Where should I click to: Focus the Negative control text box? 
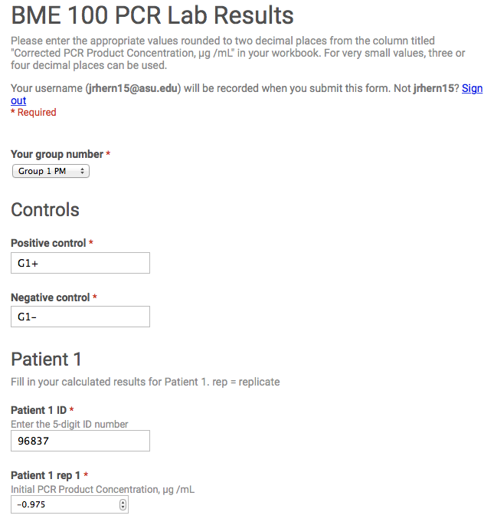coord(80,317)
